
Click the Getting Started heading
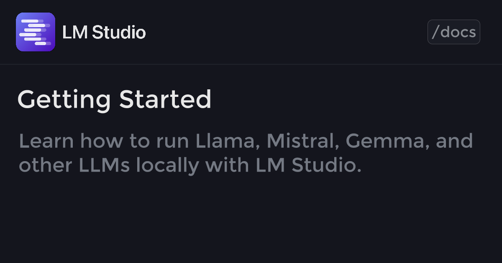tap(114, 101)
